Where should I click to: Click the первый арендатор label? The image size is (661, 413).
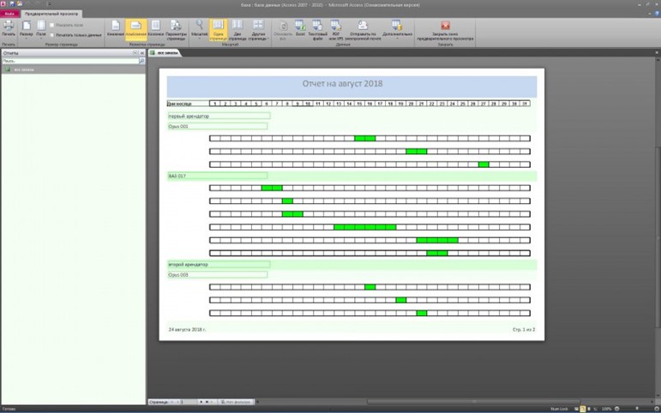click(219, 116)
